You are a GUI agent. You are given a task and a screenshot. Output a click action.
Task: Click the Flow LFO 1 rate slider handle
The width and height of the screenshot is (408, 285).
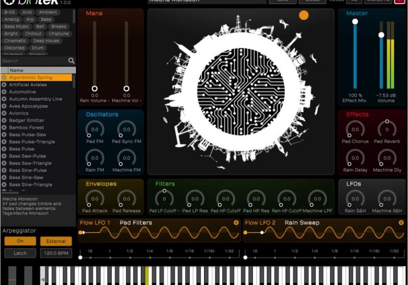[81, 258]
